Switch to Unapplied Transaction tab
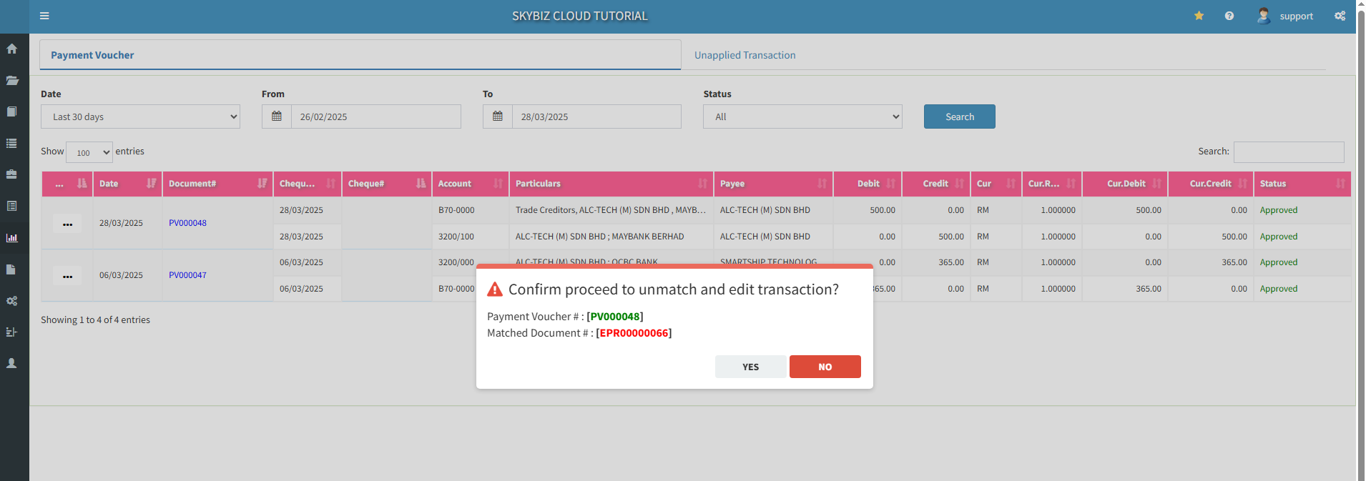This screenshot has height=481, width=1366. 745,55
